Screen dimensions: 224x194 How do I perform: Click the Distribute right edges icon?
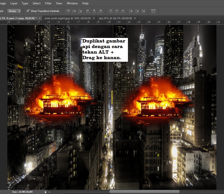pyautogui.click(x=143, y=11)
